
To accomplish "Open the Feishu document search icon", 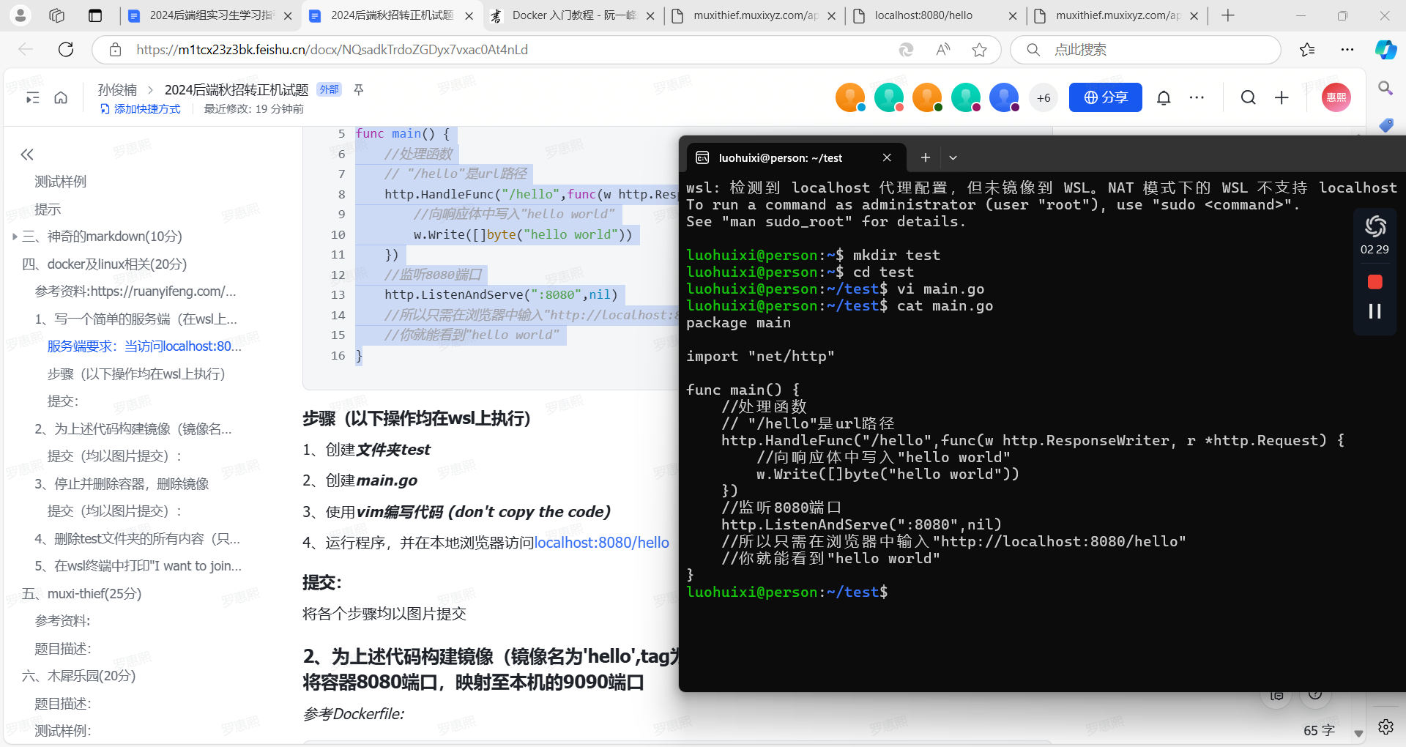I will pos(1249,97).
